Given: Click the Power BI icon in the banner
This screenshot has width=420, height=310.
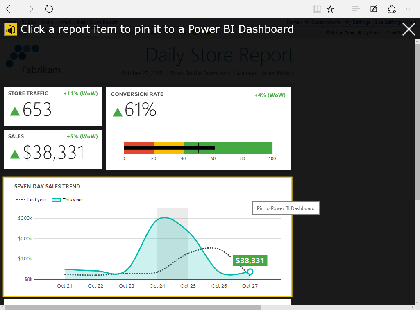Looking at the screenshot, I should point(10,29).
